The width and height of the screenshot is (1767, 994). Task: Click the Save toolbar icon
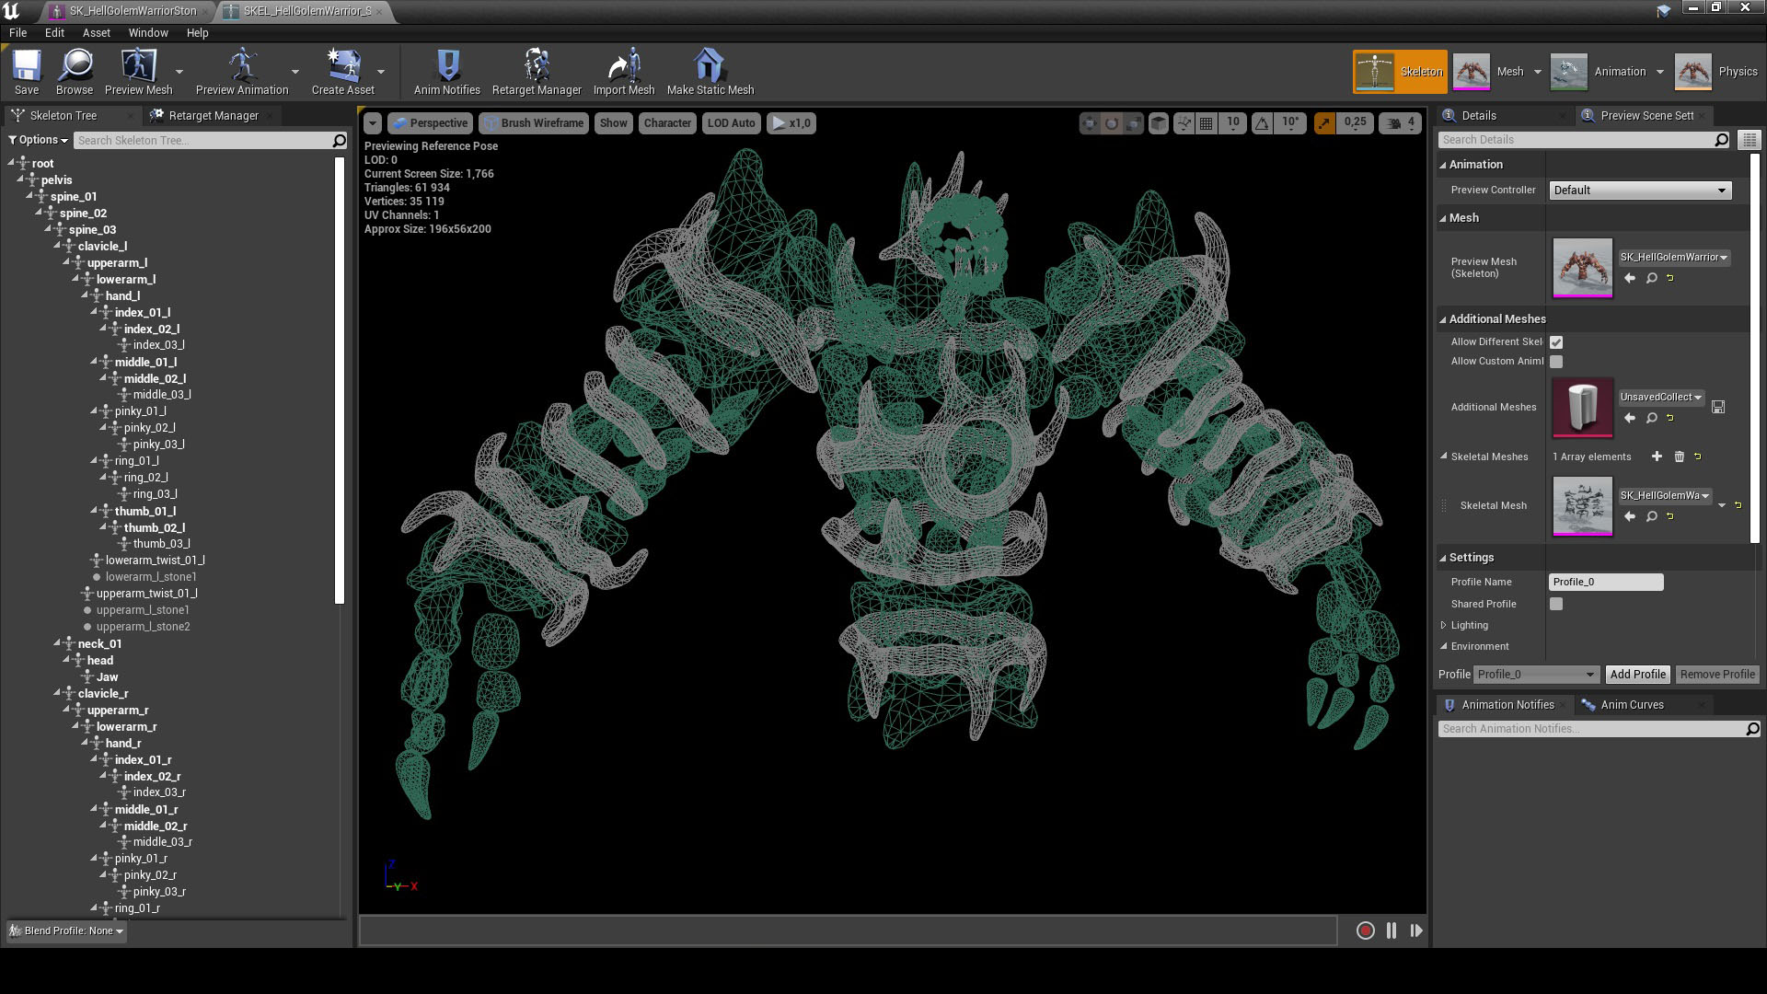pyautogui.click(x=26, y=69)
